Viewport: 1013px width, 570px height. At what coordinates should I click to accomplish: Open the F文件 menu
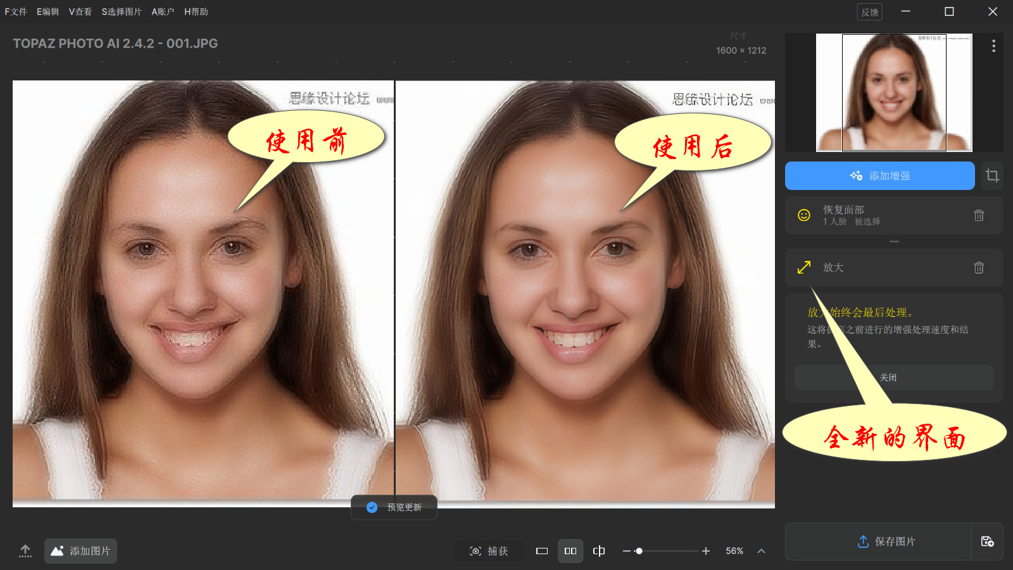tap(16, 11)
